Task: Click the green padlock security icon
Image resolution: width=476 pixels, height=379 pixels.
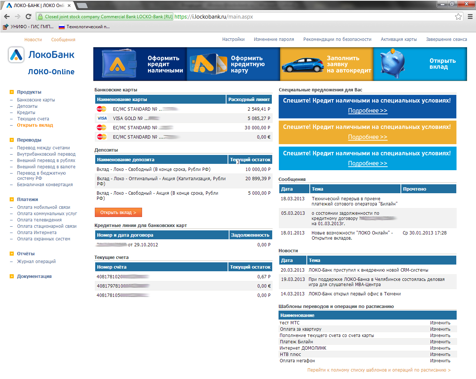Action: coord(40,16)
